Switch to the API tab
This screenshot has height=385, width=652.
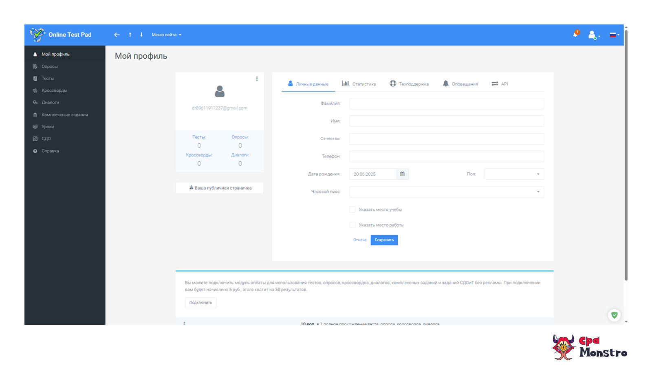(x=500, y=84)
